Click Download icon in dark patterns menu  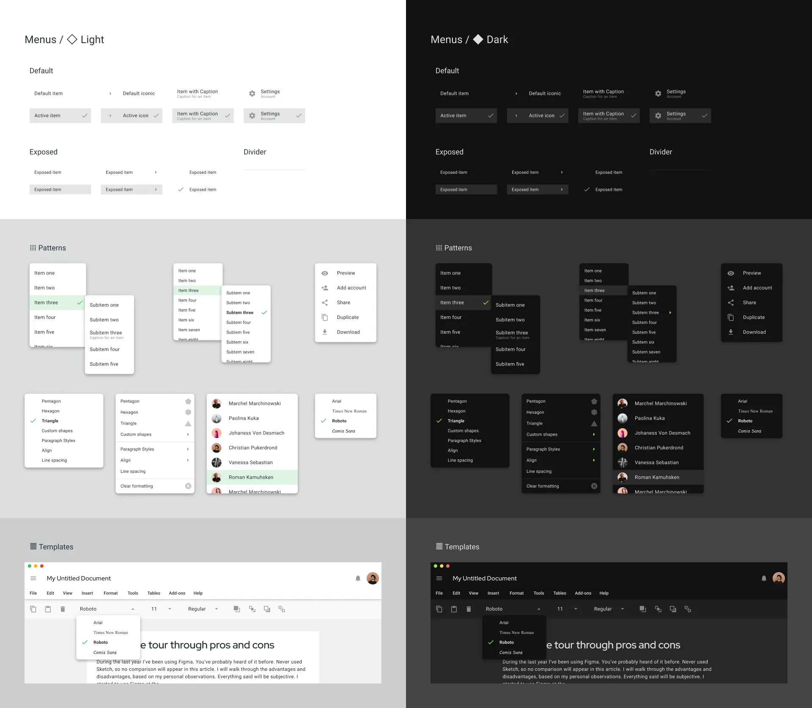point(731,332)
